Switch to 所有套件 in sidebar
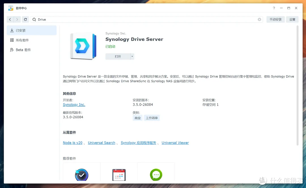Viewport: 306px width, 188px height. [22, 40]
